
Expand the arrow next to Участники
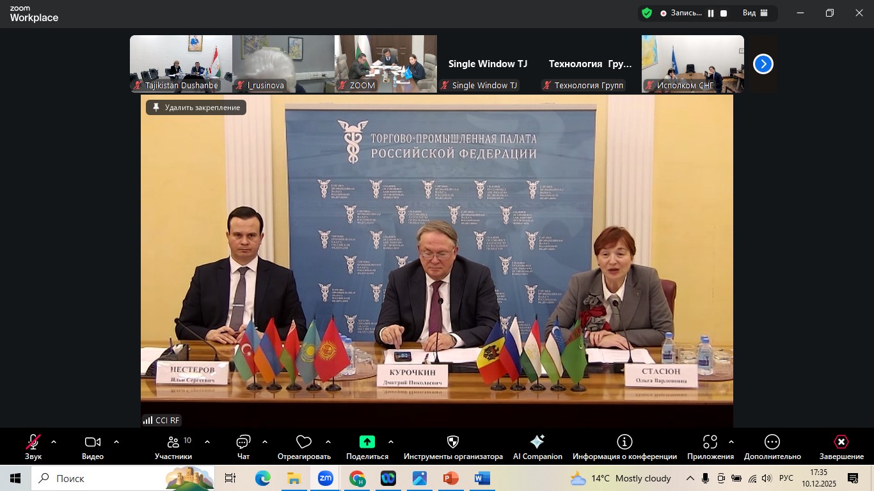pyautogui.click(x=207, y=442)
